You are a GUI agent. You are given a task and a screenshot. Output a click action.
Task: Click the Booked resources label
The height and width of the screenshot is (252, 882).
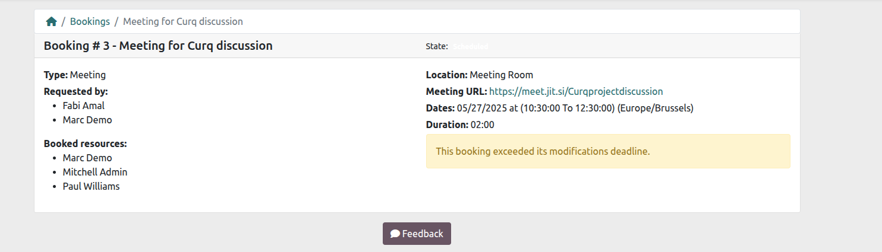pyautogui.click(x=85, y=143)
